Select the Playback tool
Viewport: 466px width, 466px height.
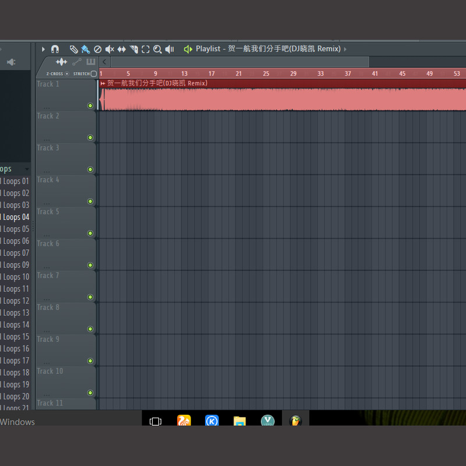click(x=170, y=50)
